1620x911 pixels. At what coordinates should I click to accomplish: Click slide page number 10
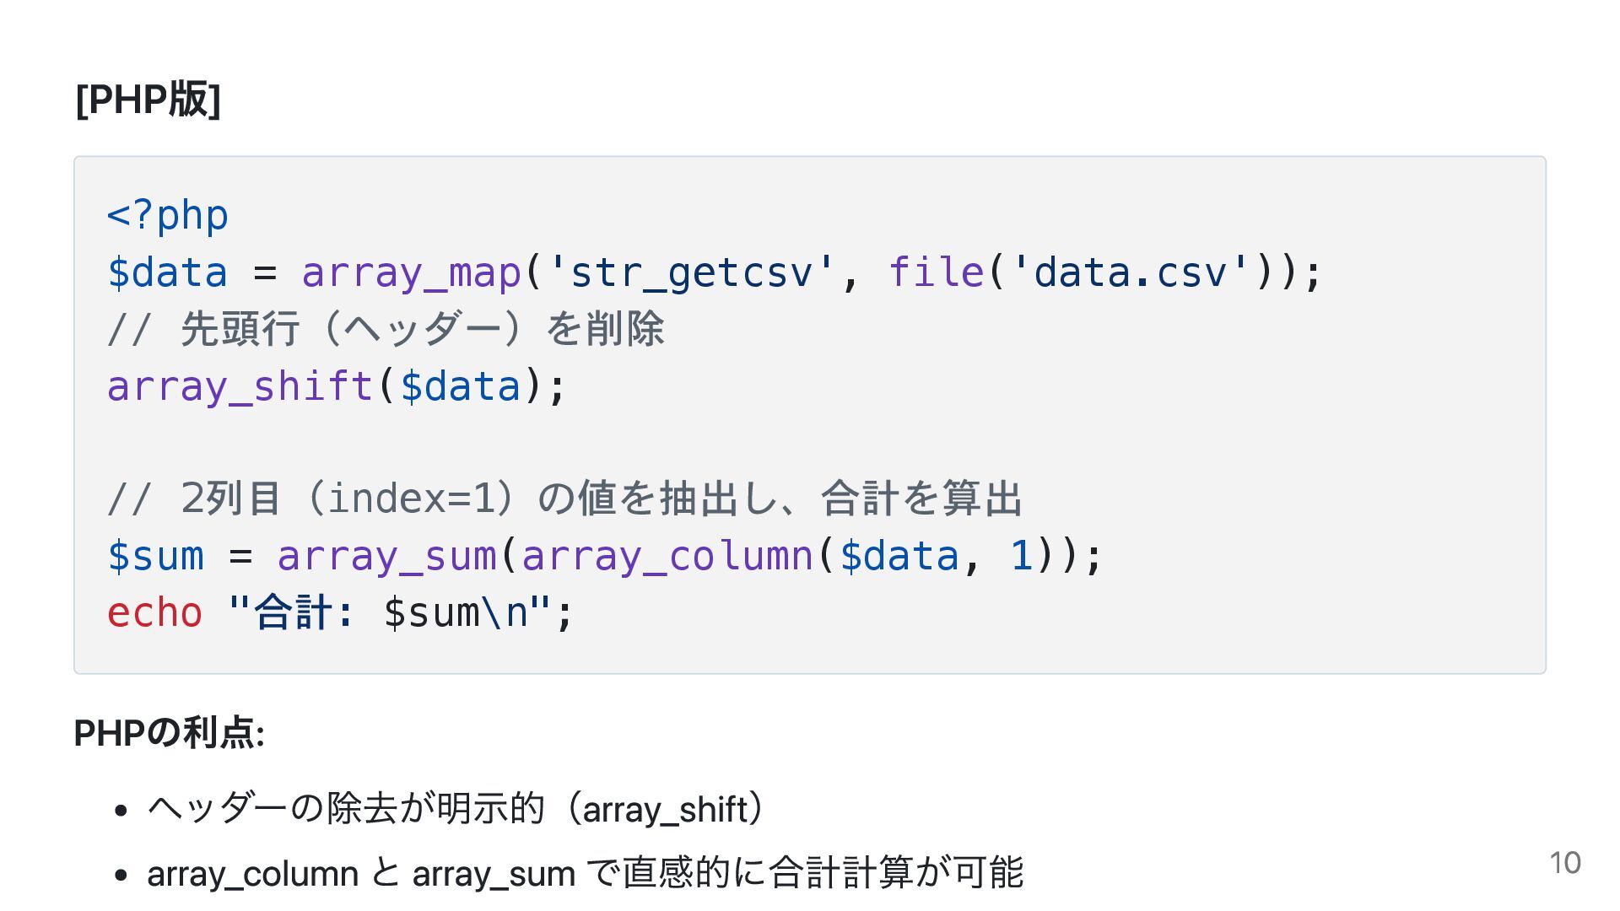click(x=1565, y=863)
